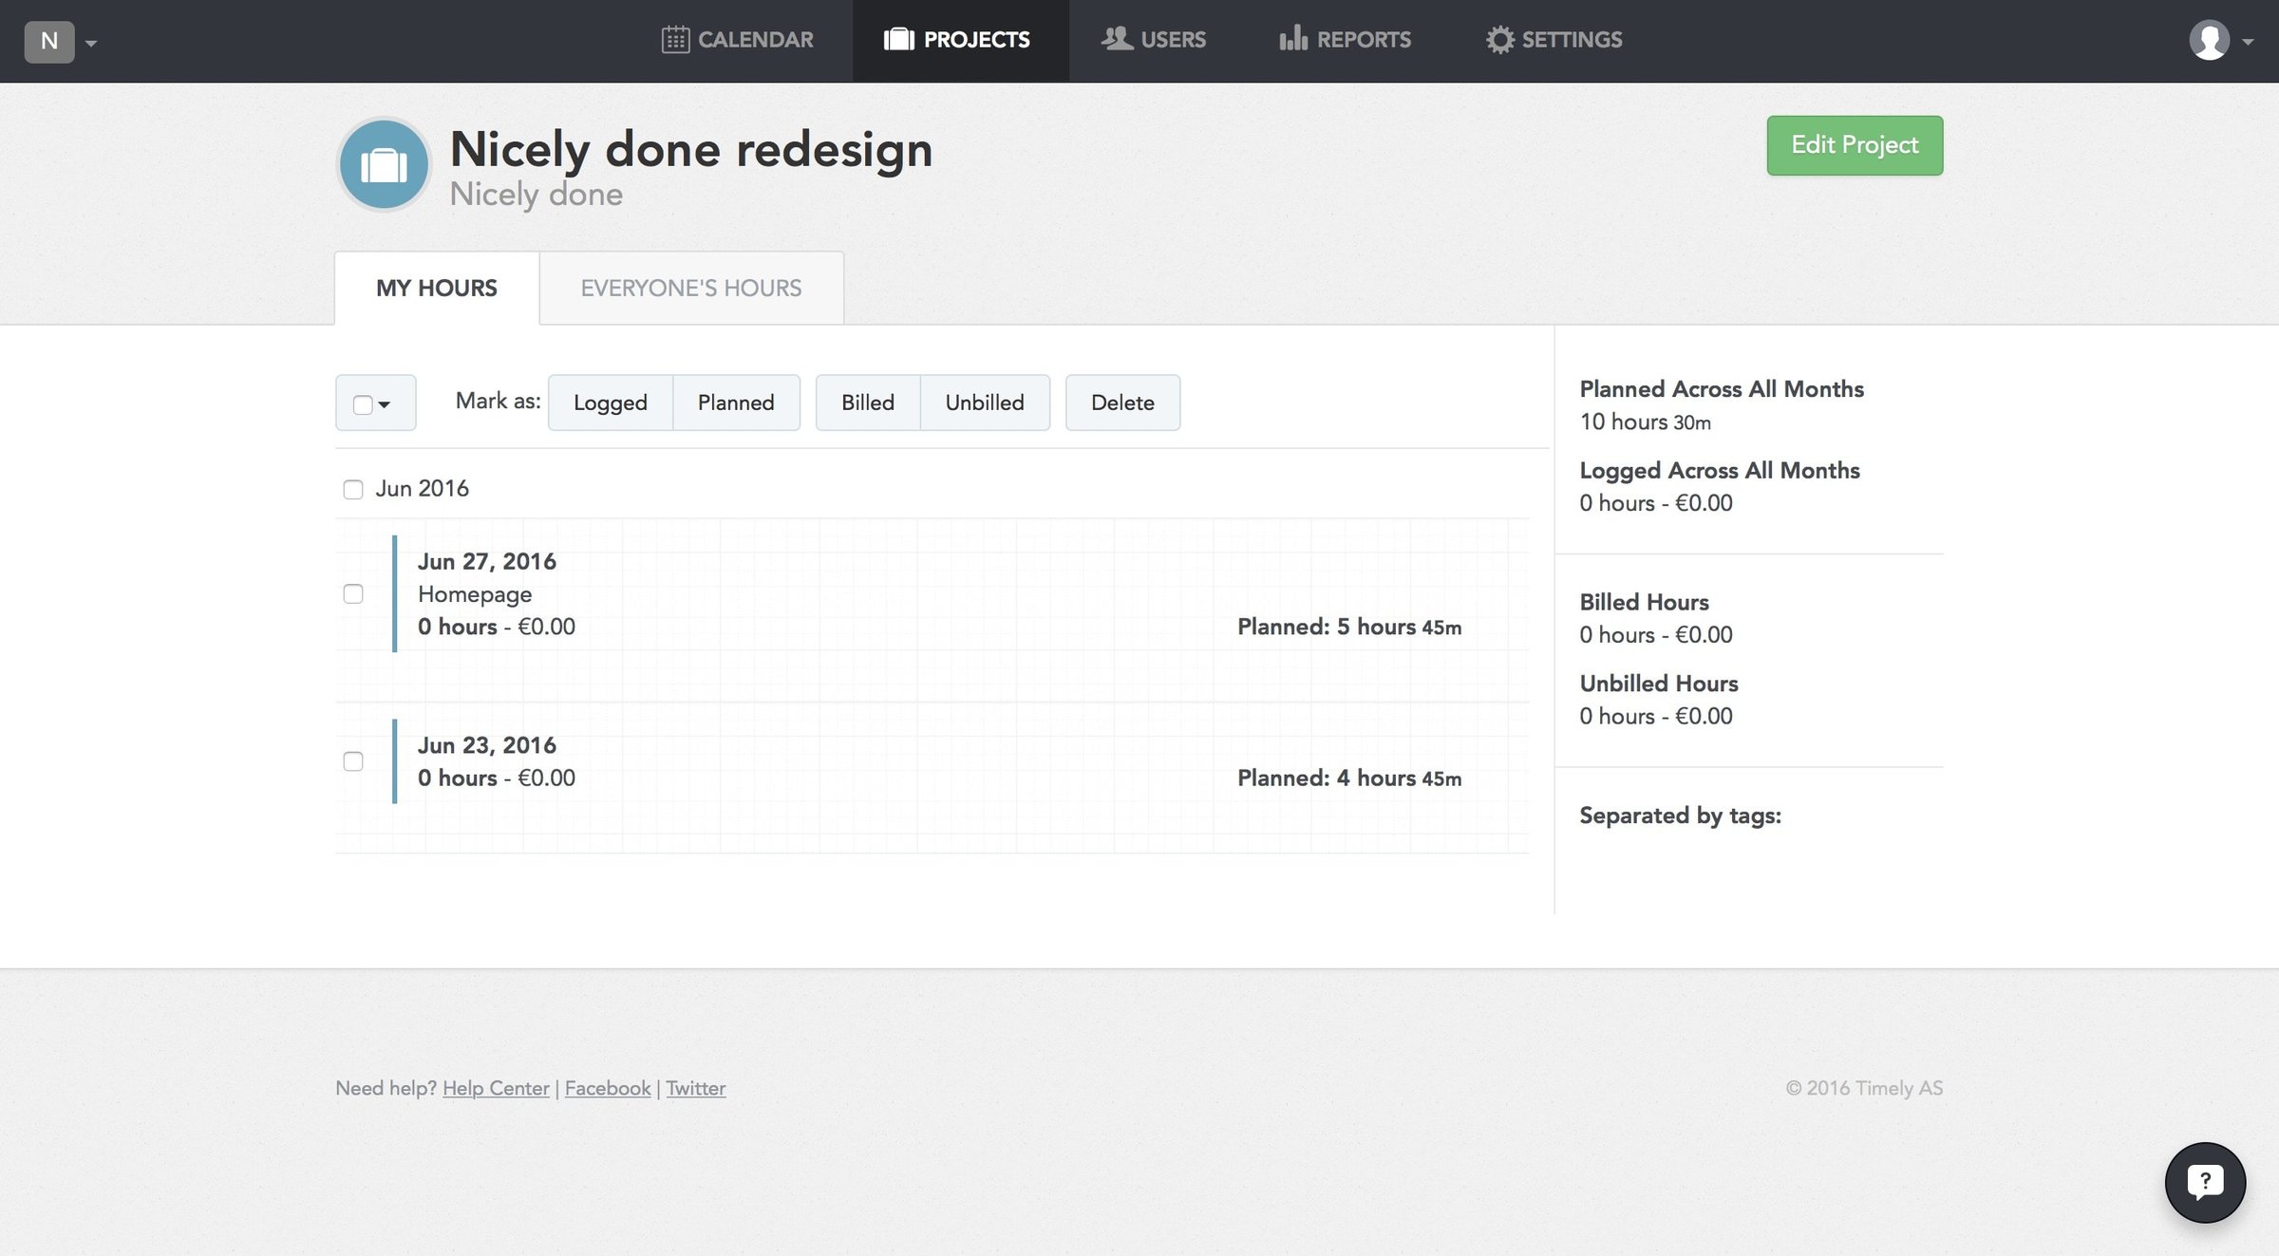Click the N workspace logo icon

pos(49,41)
